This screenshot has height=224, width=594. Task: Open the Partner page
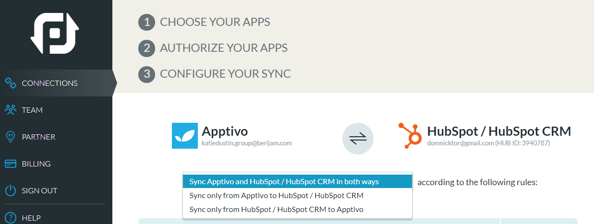(x=56, y=137)
